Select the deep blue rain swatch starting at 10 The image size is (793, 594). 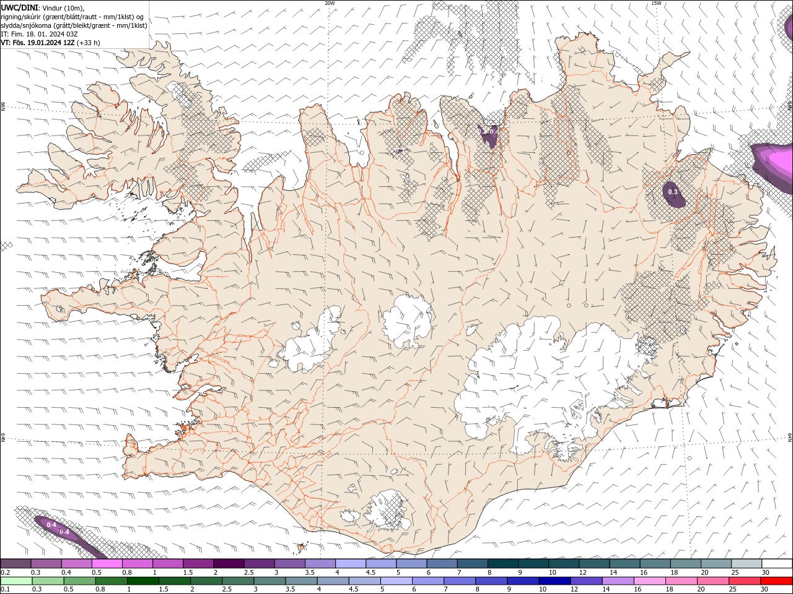555,581
